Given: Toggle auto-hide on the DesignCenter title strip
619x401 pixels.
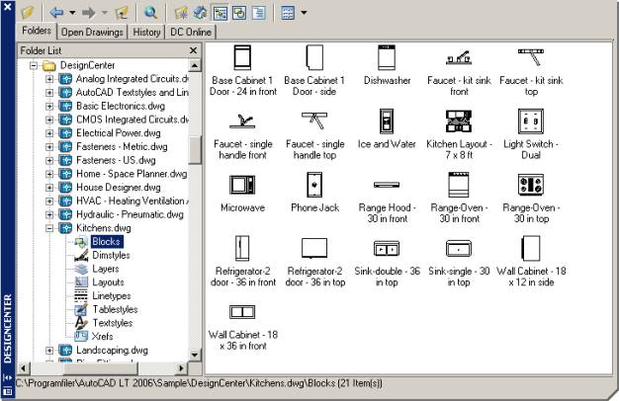Looking at the screenshot, I should (x=8, y=377).
